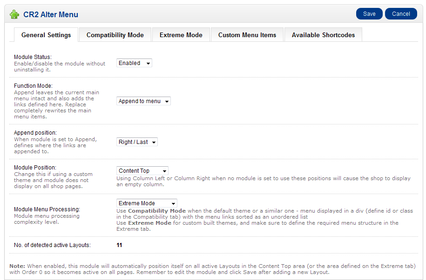Switch to the General Settings tab

[x=46, y=35]
